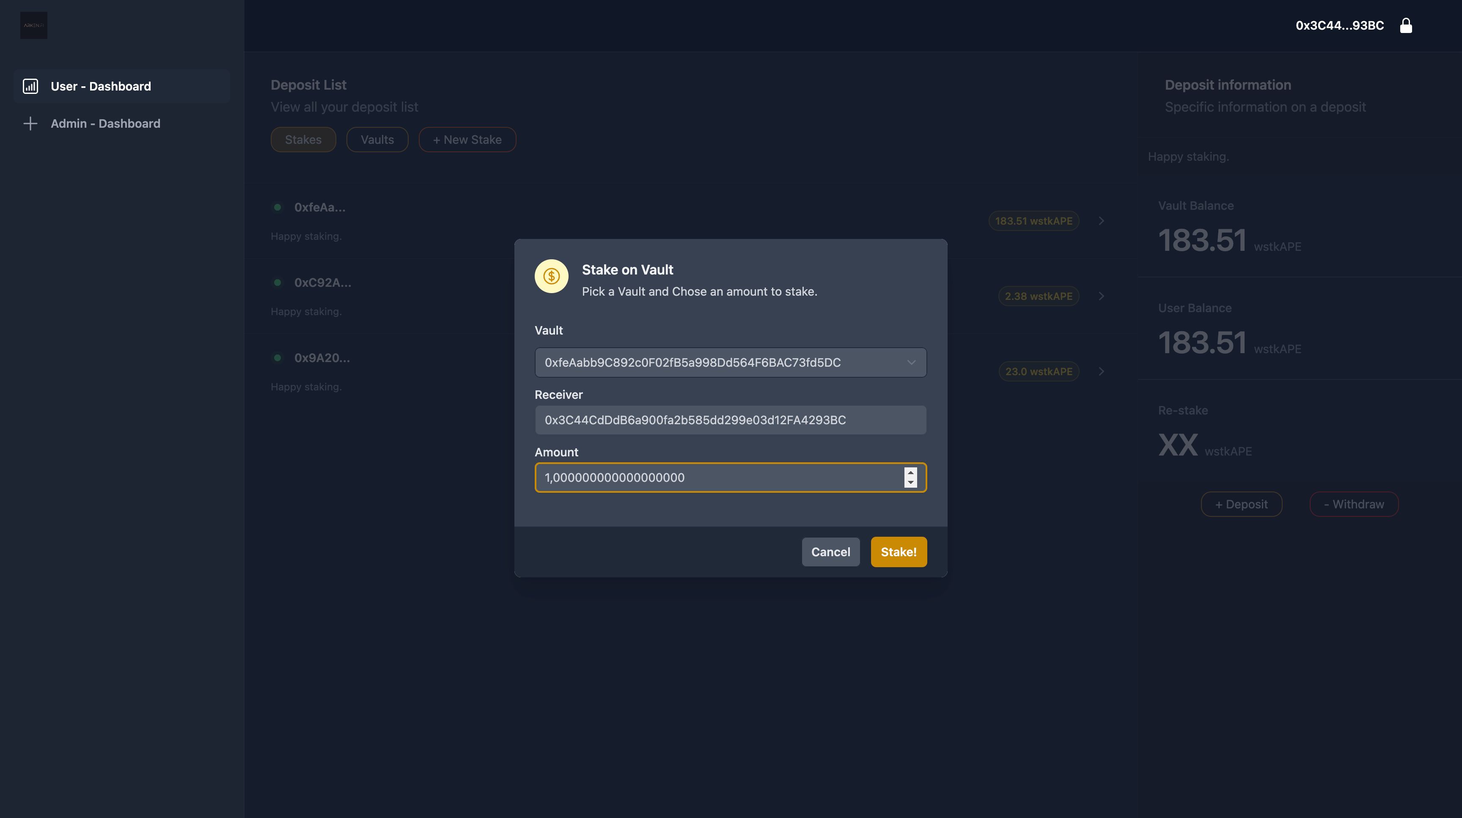Viewport: 1462px width, 818px height.
Task: Click the Arken Fi logo in sidebar
Action: (34, 25)
